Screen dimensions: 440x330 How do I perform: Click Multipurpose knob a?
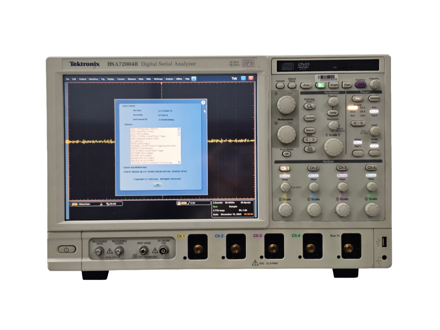(286, 105)
